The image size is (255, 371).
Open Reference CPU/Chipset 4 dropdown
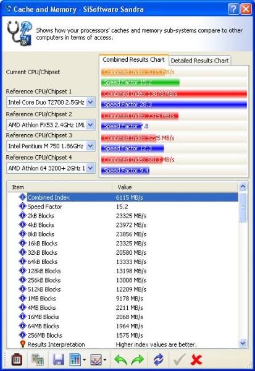coord(91,168)
